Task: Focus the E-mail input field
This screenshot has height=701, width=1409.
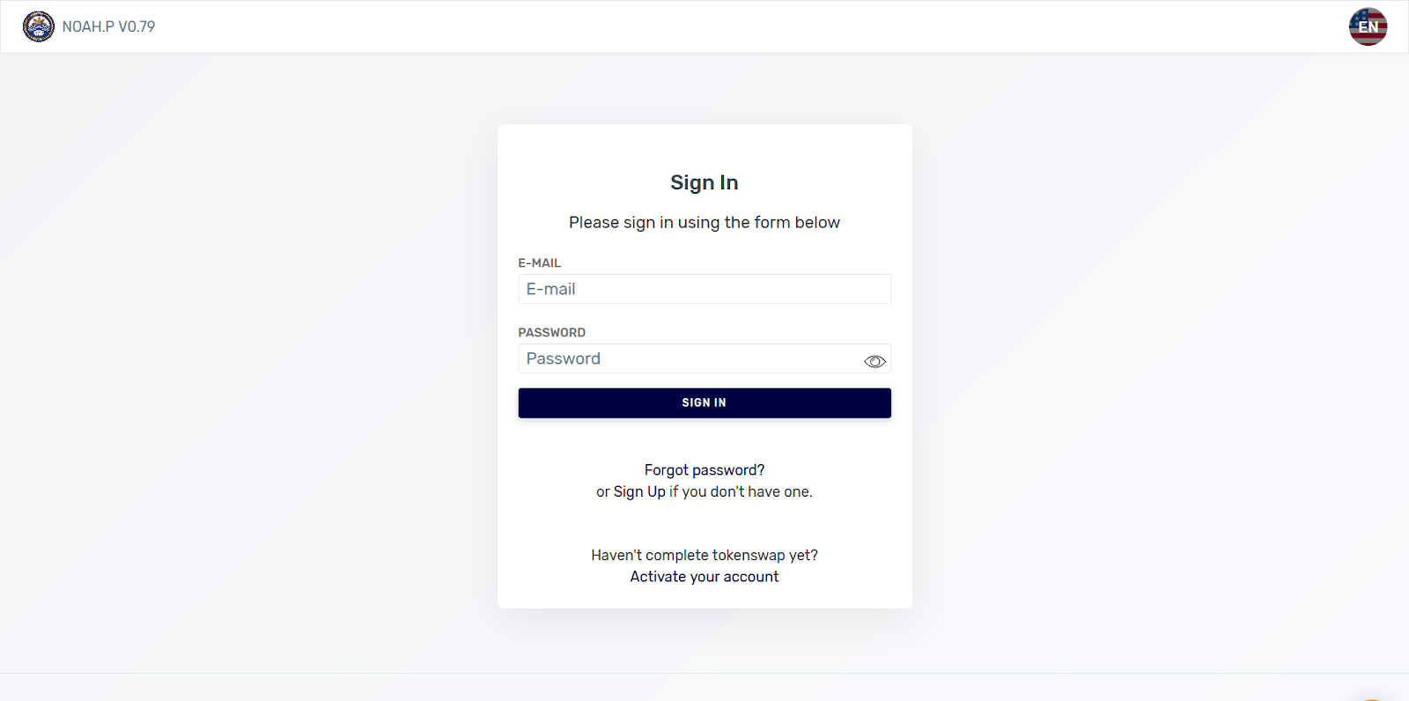Action: click(x=704, y=289)
